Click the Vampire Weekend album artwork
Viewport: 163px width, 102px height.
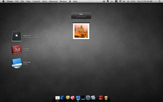(81, 31)
